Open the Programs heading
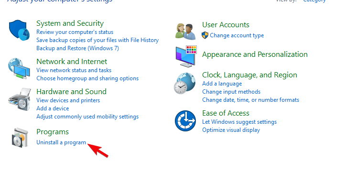The height and width of the screenshot is (172, 344). [53, 132]
